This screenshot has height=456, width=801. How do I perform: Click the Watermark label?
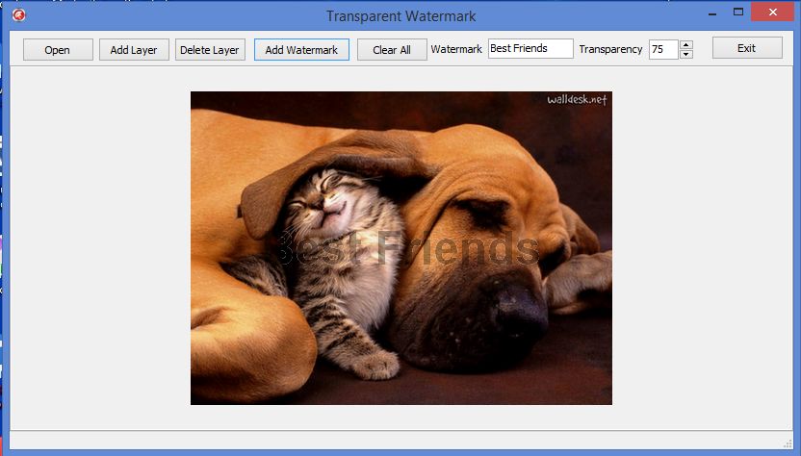456,49
